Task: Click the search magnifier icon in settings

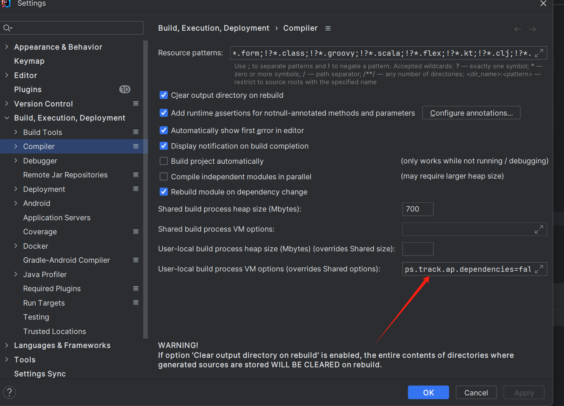Action: pos(7,28)
